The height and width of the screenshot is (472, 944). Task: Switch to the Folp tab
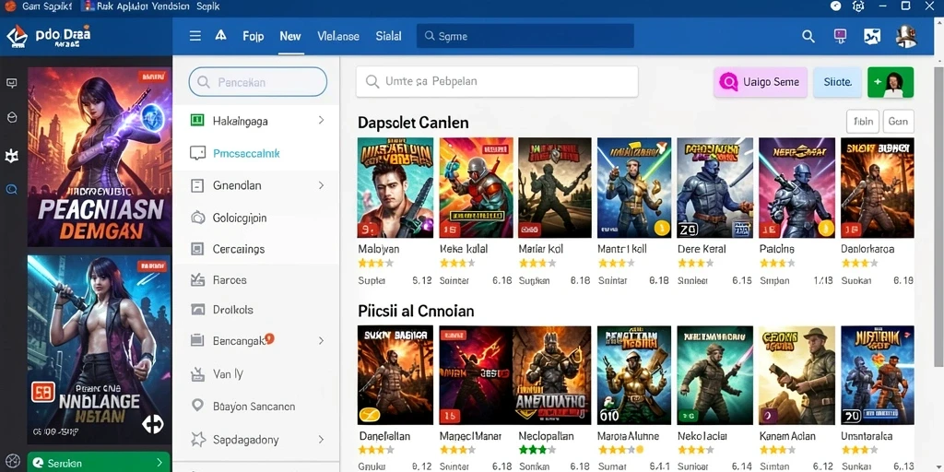(253, 36)
